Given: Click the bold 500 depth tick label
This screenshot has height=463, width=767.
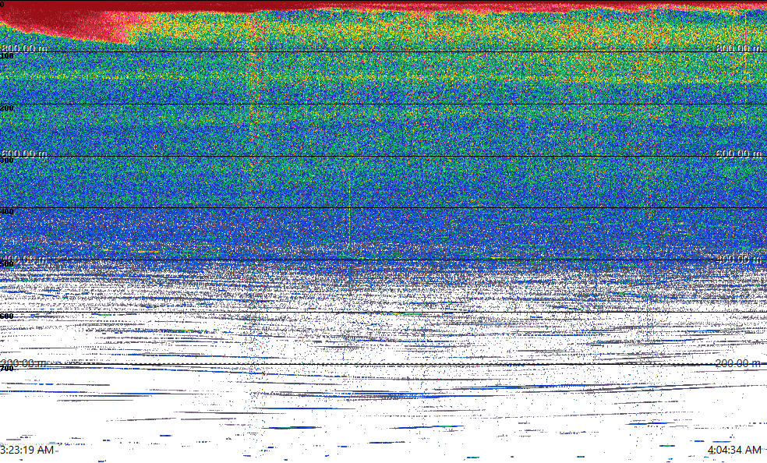Looking at the screenshot, I should point(7,264).
